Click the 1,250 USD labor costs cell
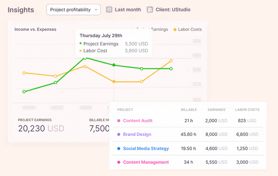 [247, 149]
